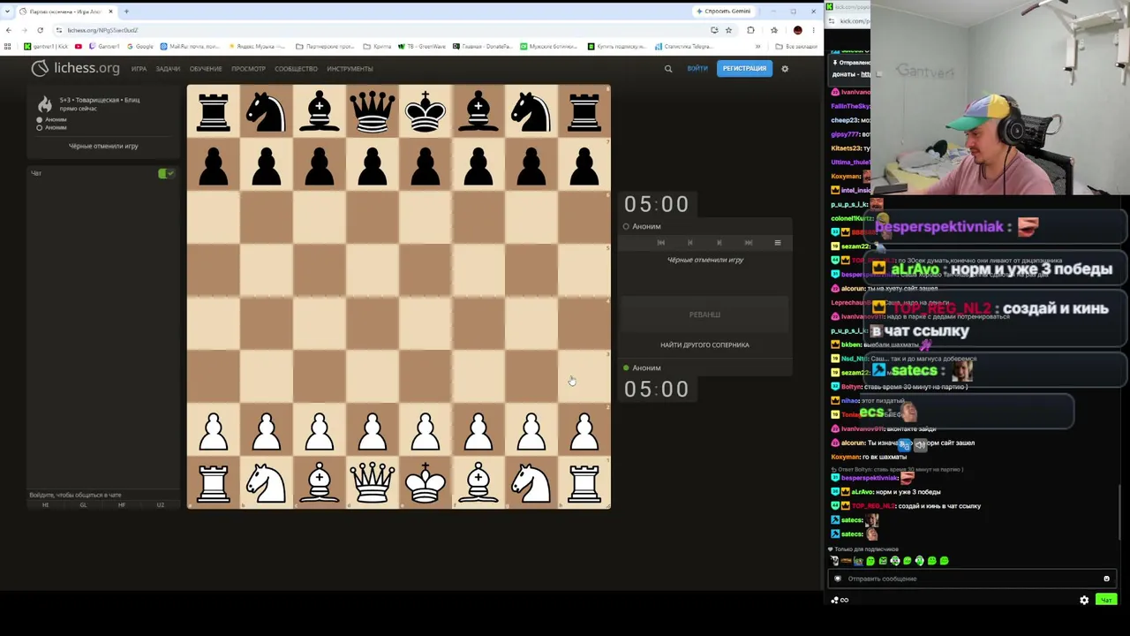The height and width of the screenshot is (636, 1130).
Task: Click the translate overlay icon in chat
Action: 905,445
